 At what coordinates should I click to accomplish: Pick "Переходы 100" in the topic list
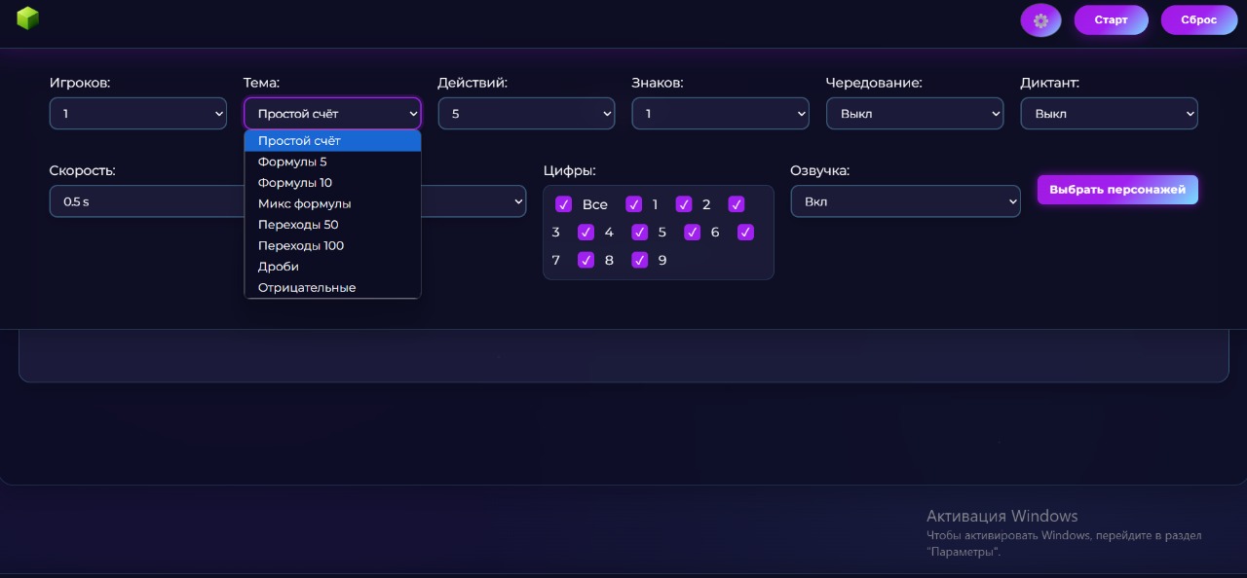(x=300, y=246)
